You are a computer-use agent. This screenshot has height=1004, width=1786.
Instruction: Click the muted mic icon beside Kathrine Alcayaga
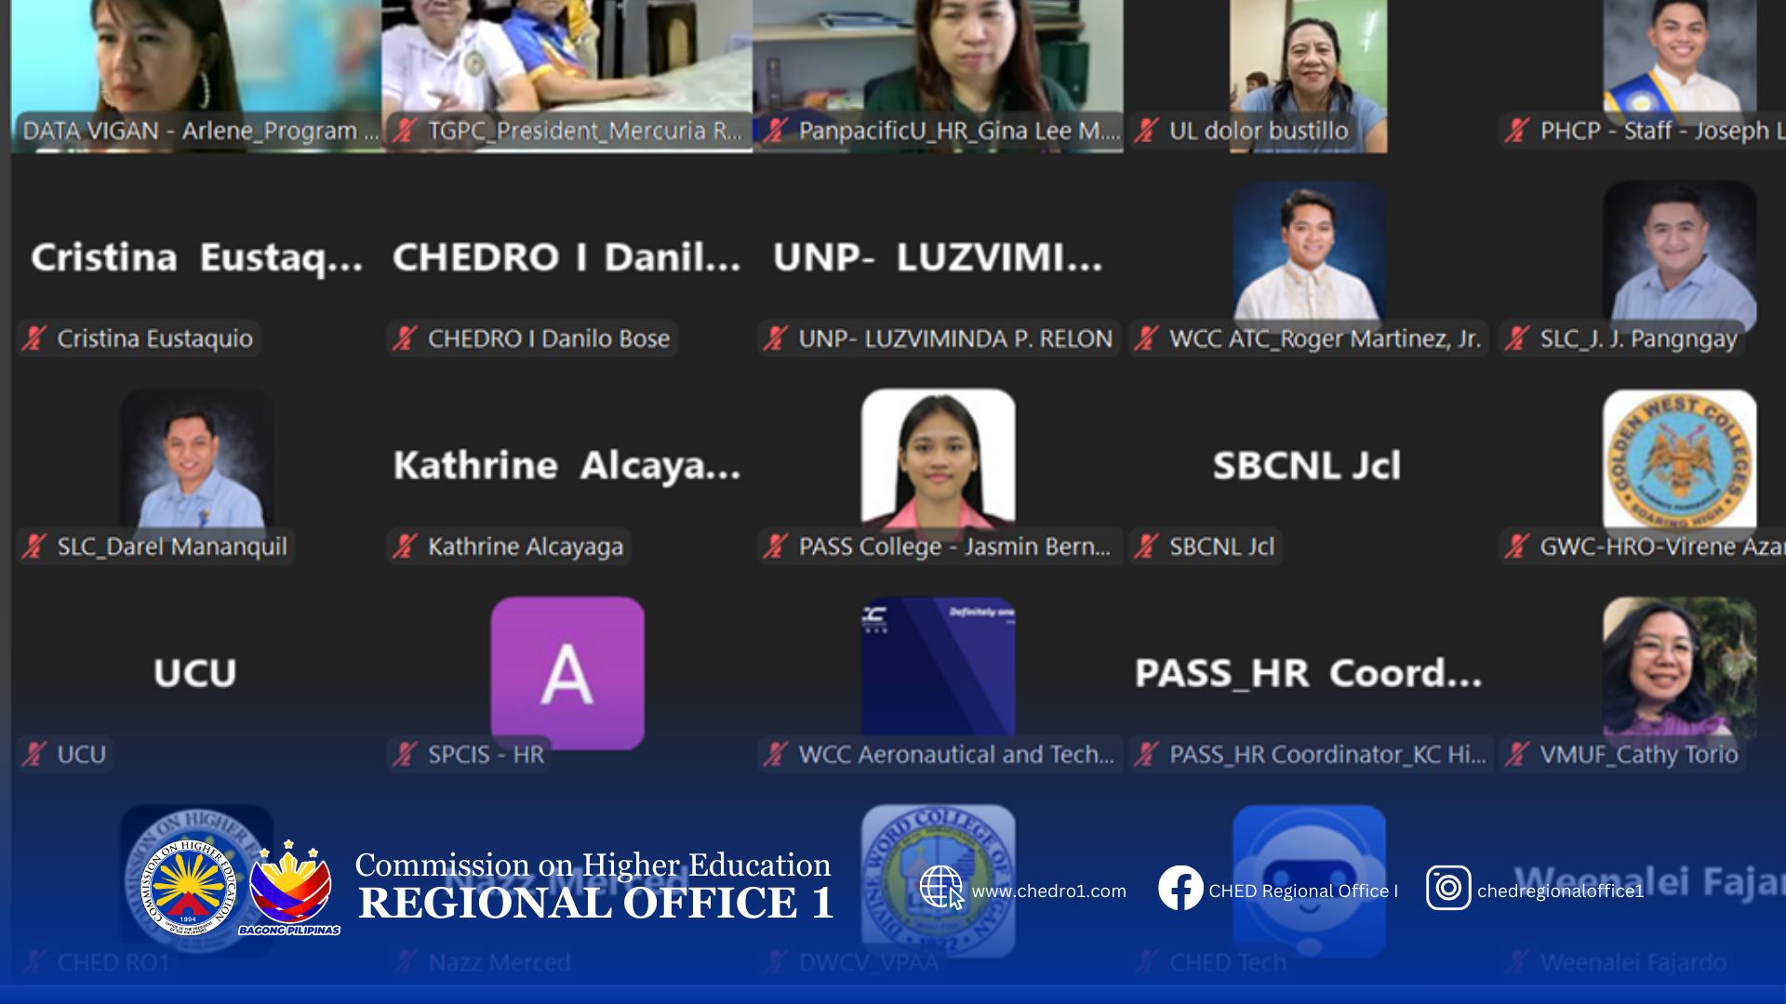[405, 547]
